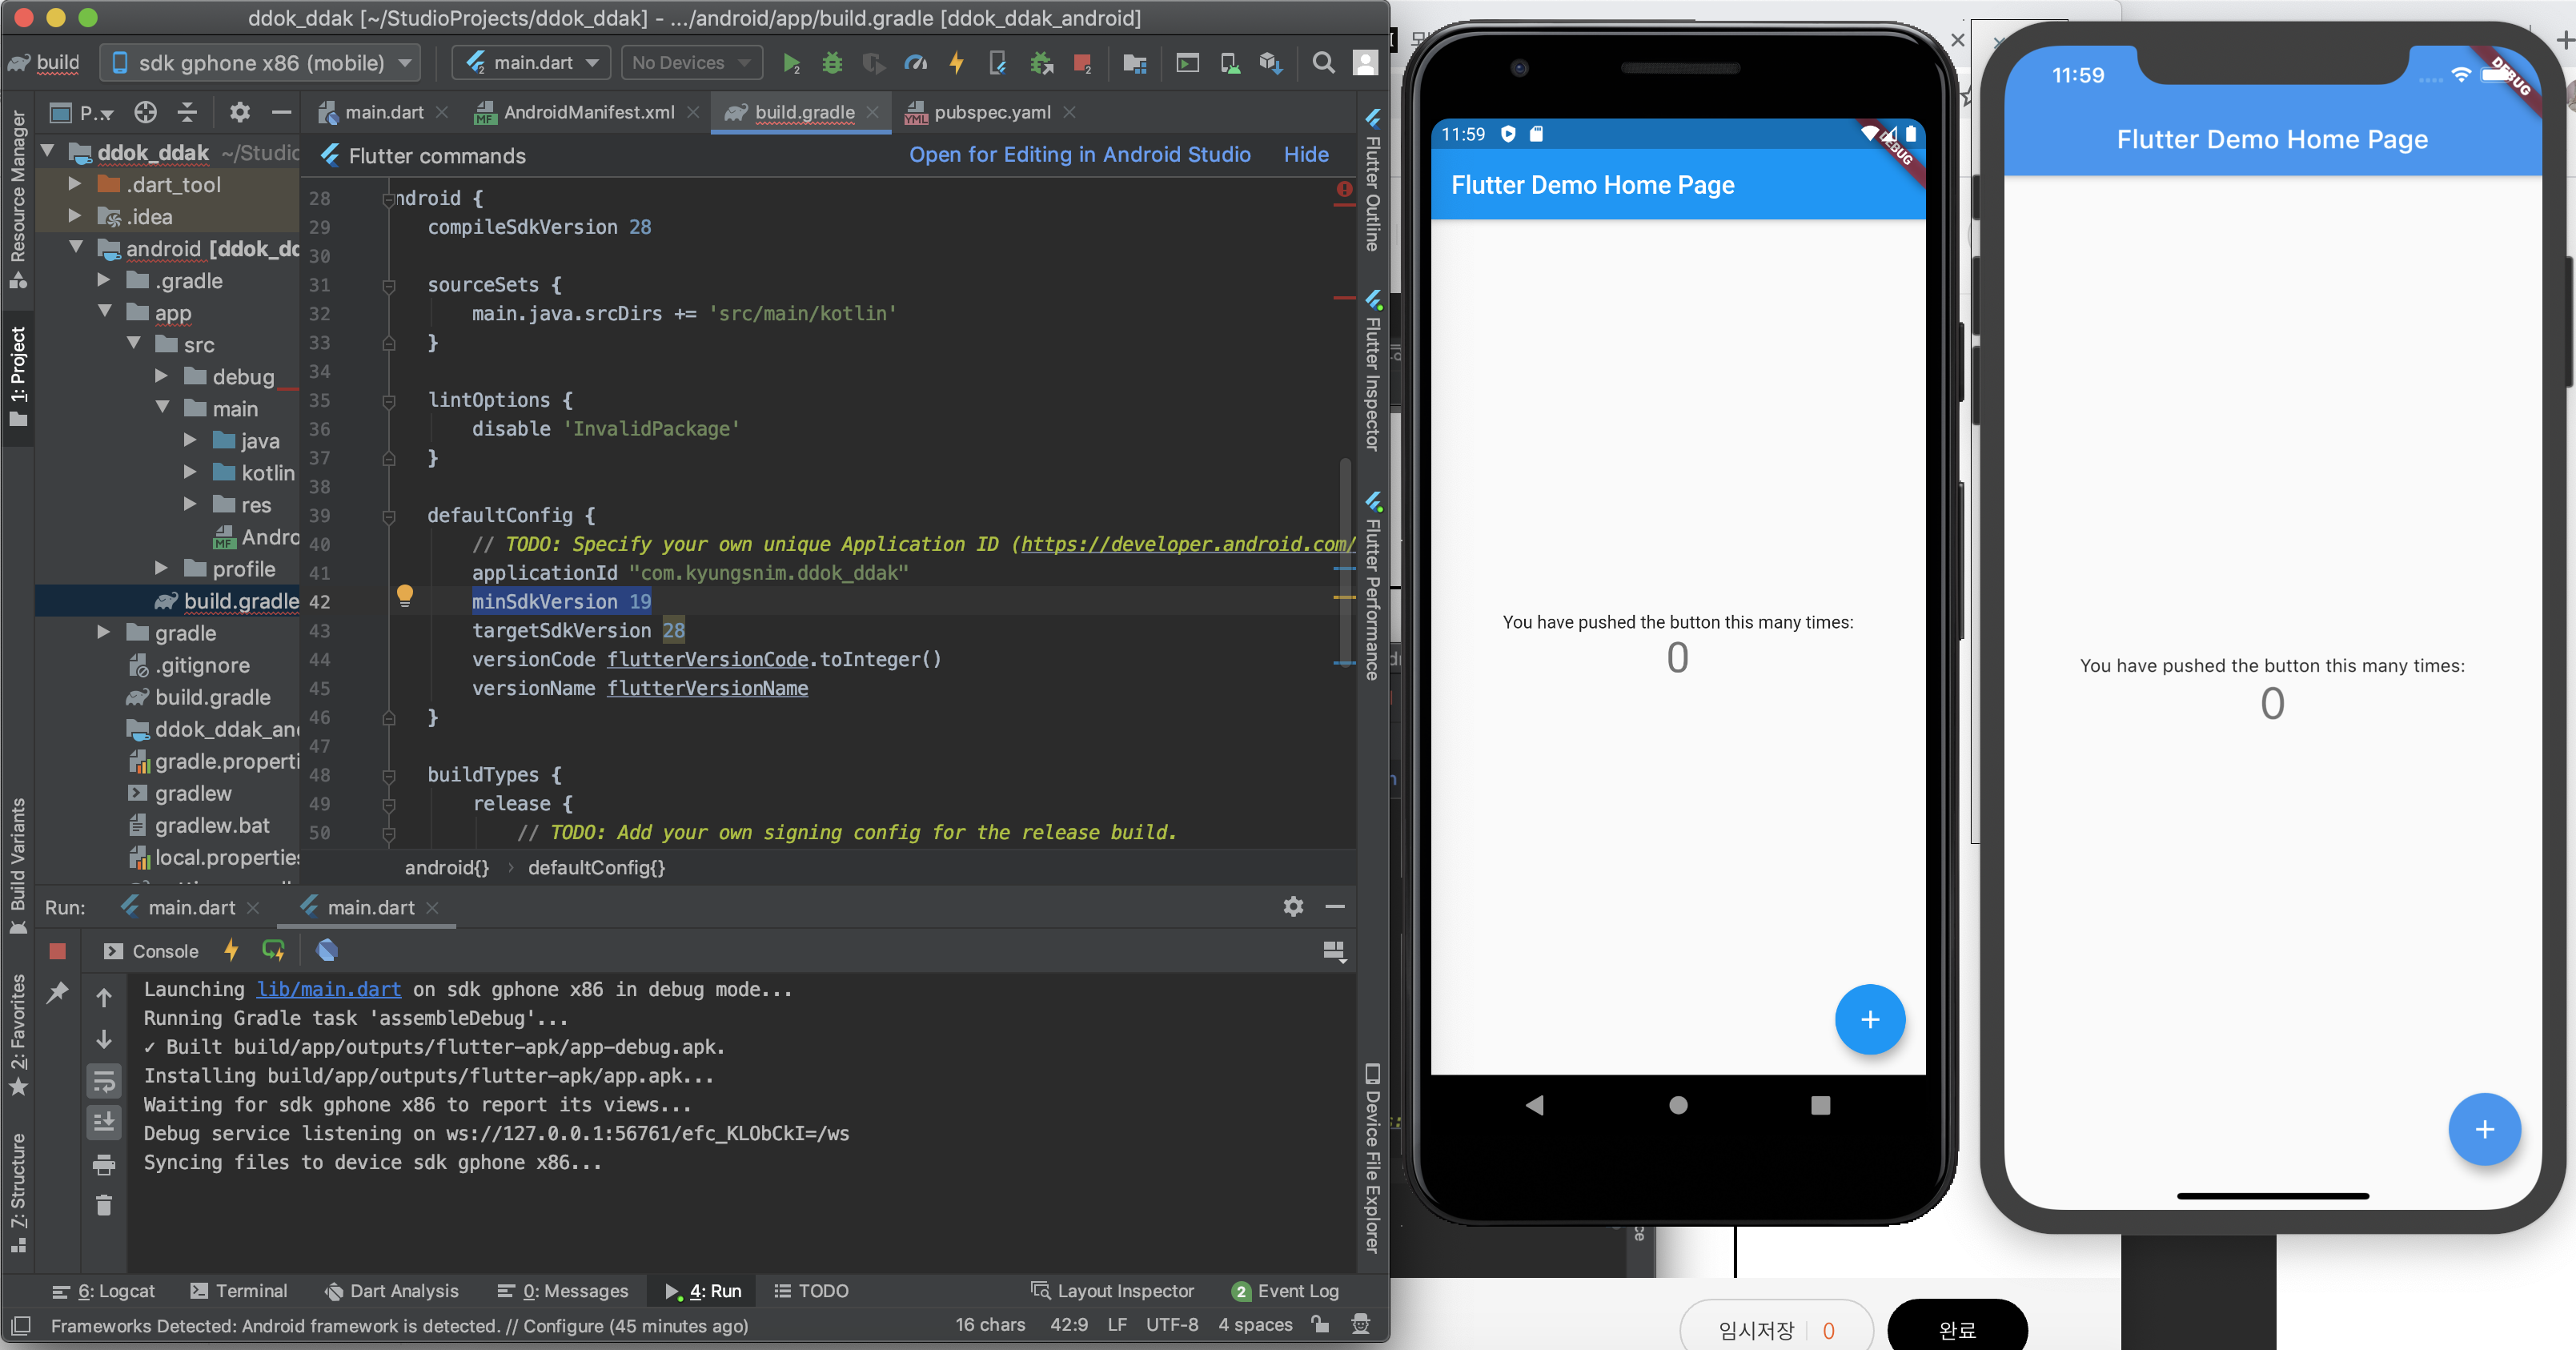Start debugging with the green bug icon

tap(831, 63)
